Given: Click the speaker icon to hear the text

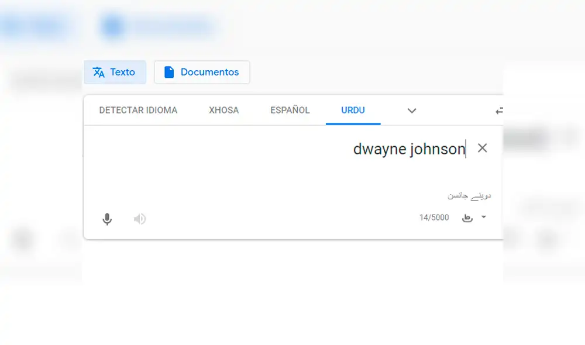Looking at the screenshot, I should [x=140, y=218].
